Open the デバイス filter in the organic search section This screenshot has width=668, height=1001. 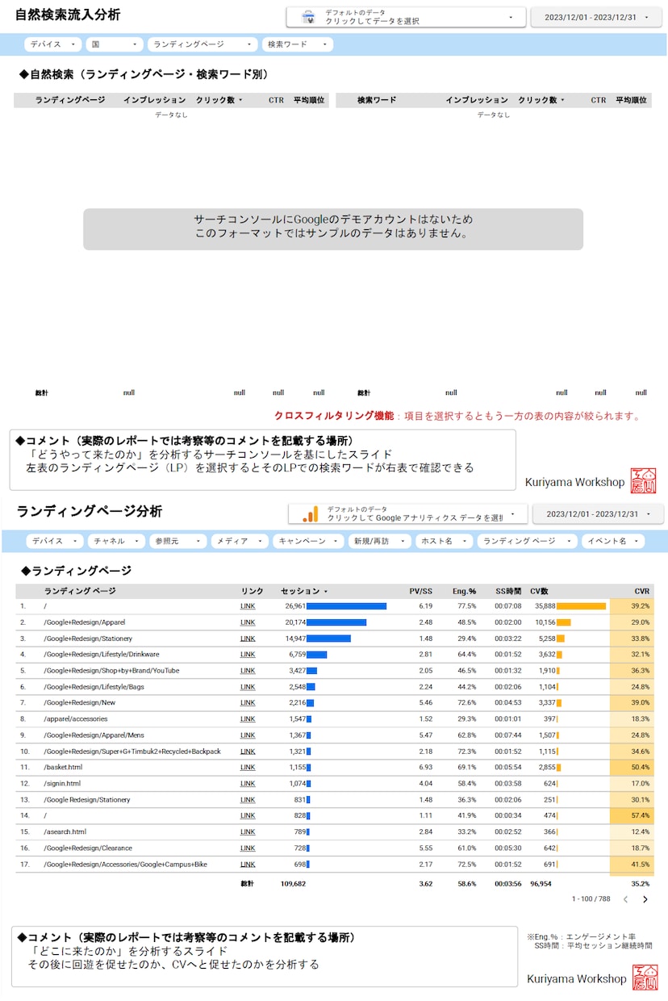click(53, 44)
